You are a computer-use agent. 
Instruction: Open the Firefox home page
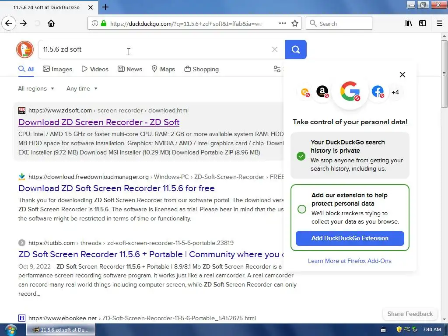[x=51, y=24]
